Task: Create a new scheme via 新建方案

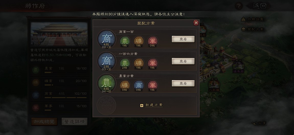Action: click(x=152, y=105)
